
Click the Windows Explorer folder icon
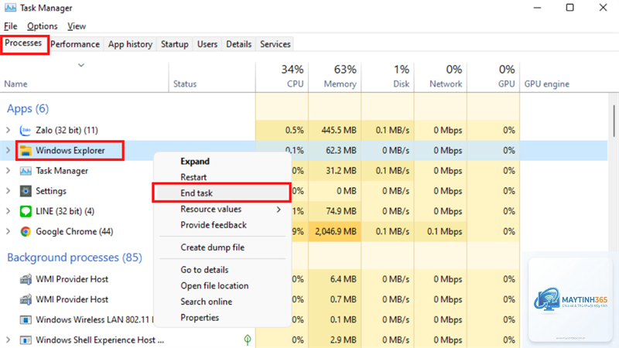tap(26, 150)
